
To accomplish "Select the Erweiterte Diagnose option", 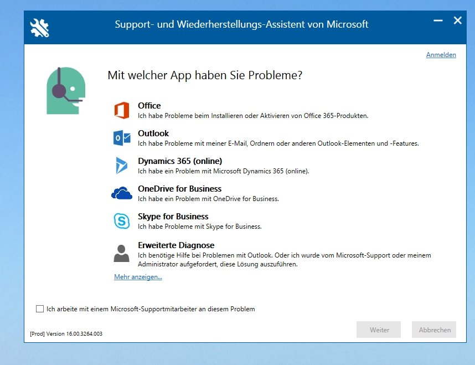I will coord(176,245).
